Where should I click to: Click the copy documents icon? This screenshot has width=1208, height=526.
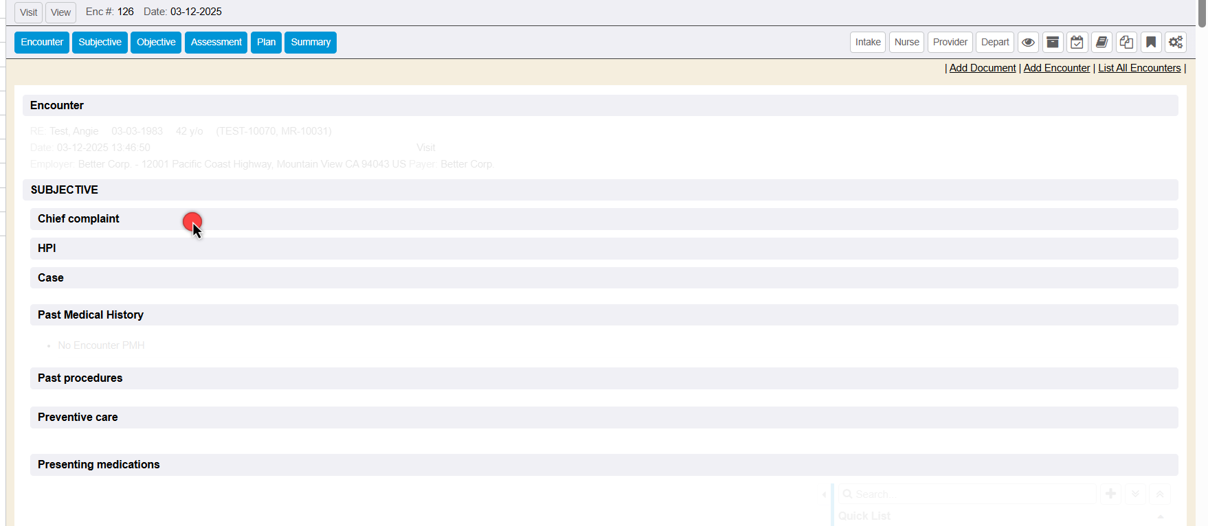(1126, 43)
